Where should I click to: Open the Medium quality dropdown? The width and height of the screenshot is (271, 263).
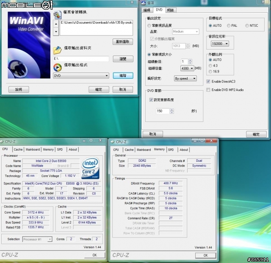tap(185, 32)
